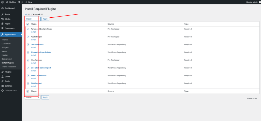Image resolution: width=261 pixels, height=121 pixels.
Task: Toggle select-all checkbox in table footer
Action: (x=28, y=91)
